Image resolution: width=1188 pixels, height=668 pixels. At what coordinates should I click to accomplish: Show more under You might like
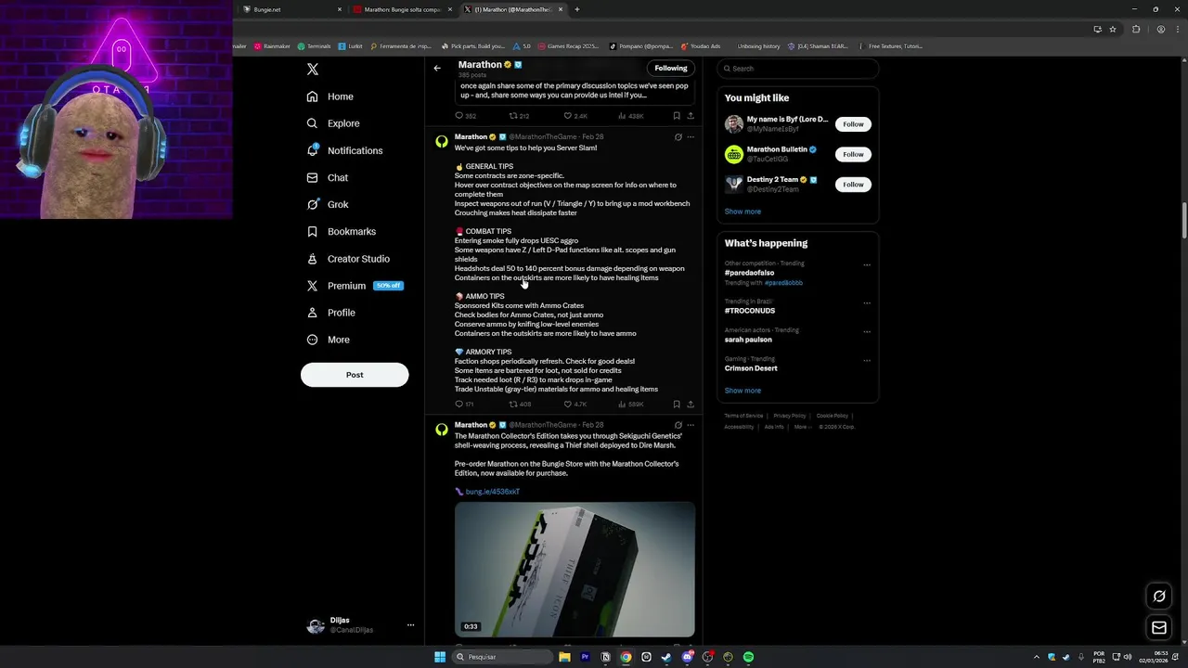point(742,212)
